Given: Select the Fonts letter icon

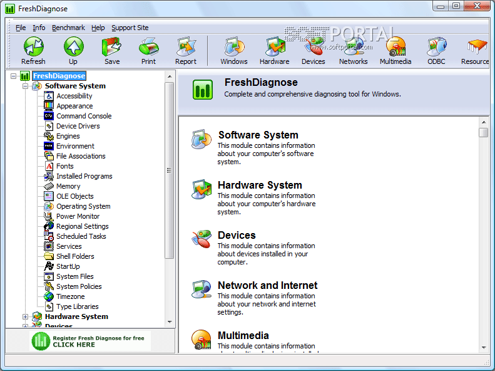Looking at the screenshot, I should (49, 166).
